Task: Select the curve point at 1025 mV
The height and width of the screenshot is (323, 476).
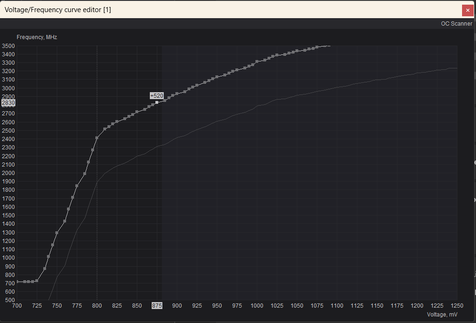Action: point(277,55)
